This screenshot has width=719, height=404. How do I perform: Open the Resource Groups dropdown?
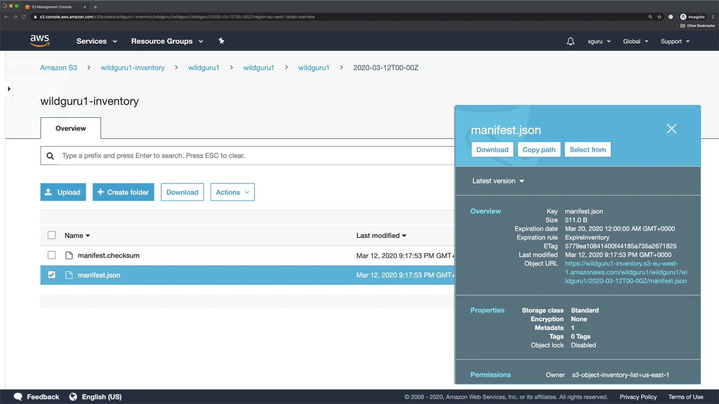(167, 41)
